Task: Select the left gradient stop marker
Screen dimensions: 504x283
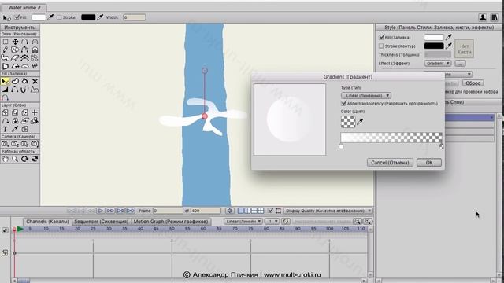Action: coord(341,147)
